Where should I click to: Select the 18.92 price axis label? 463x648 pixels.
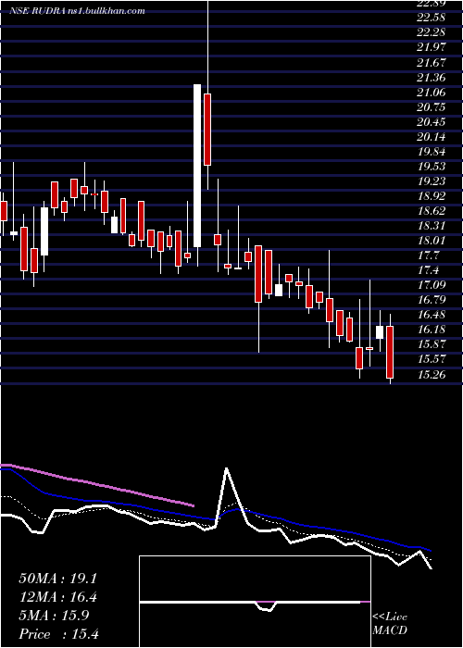point(432,196)
